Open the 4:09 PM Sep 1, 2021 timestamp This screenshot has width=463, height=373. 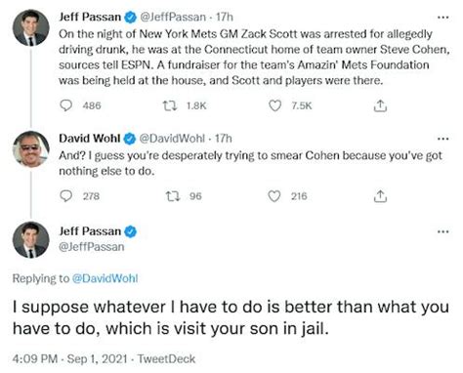(x=70, y=358)
